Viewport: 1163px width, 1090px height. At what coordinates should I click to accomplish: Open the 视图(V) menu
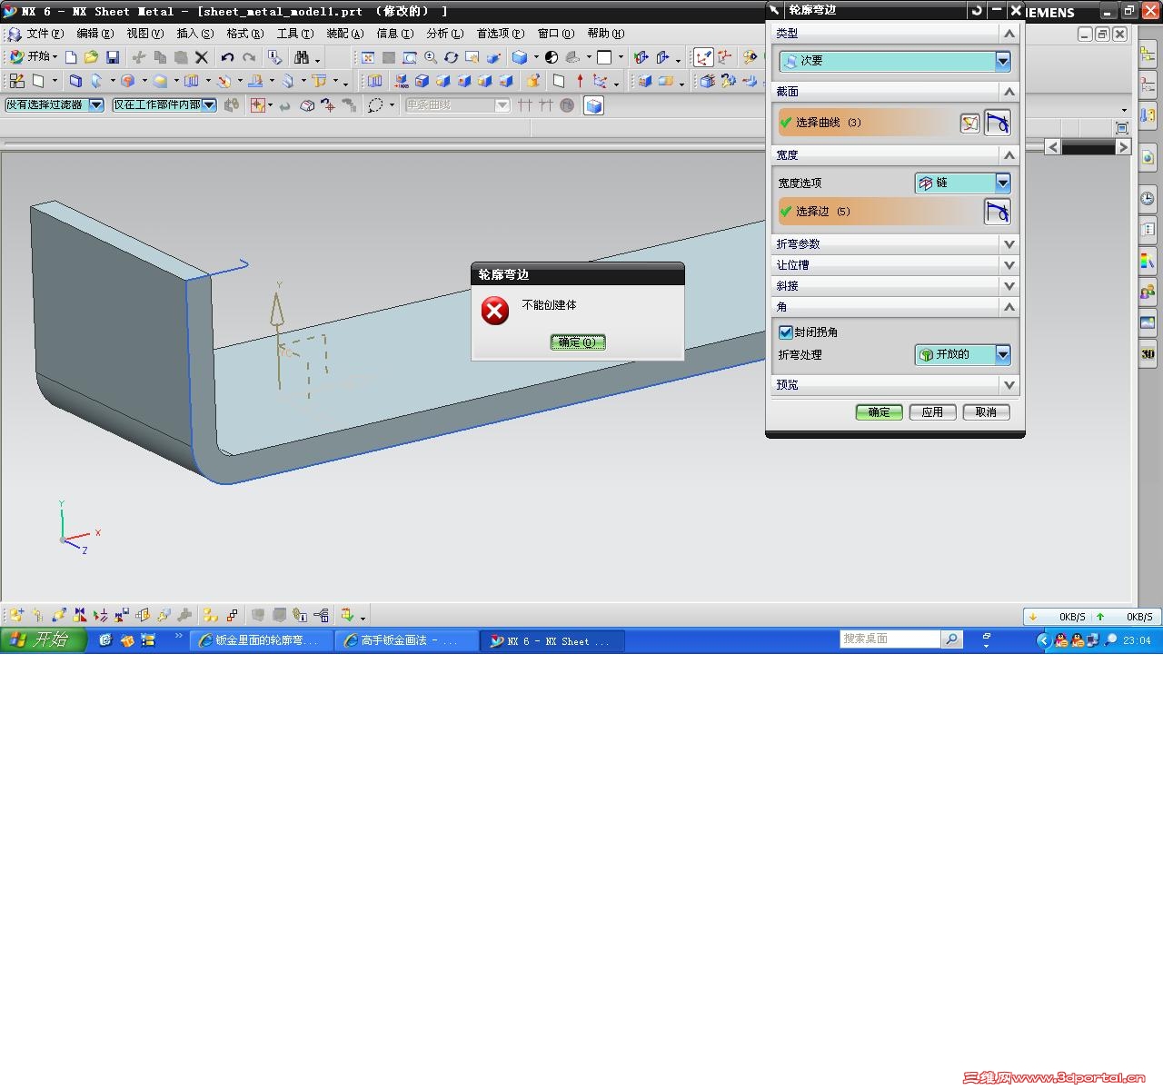tap(145, 34)
